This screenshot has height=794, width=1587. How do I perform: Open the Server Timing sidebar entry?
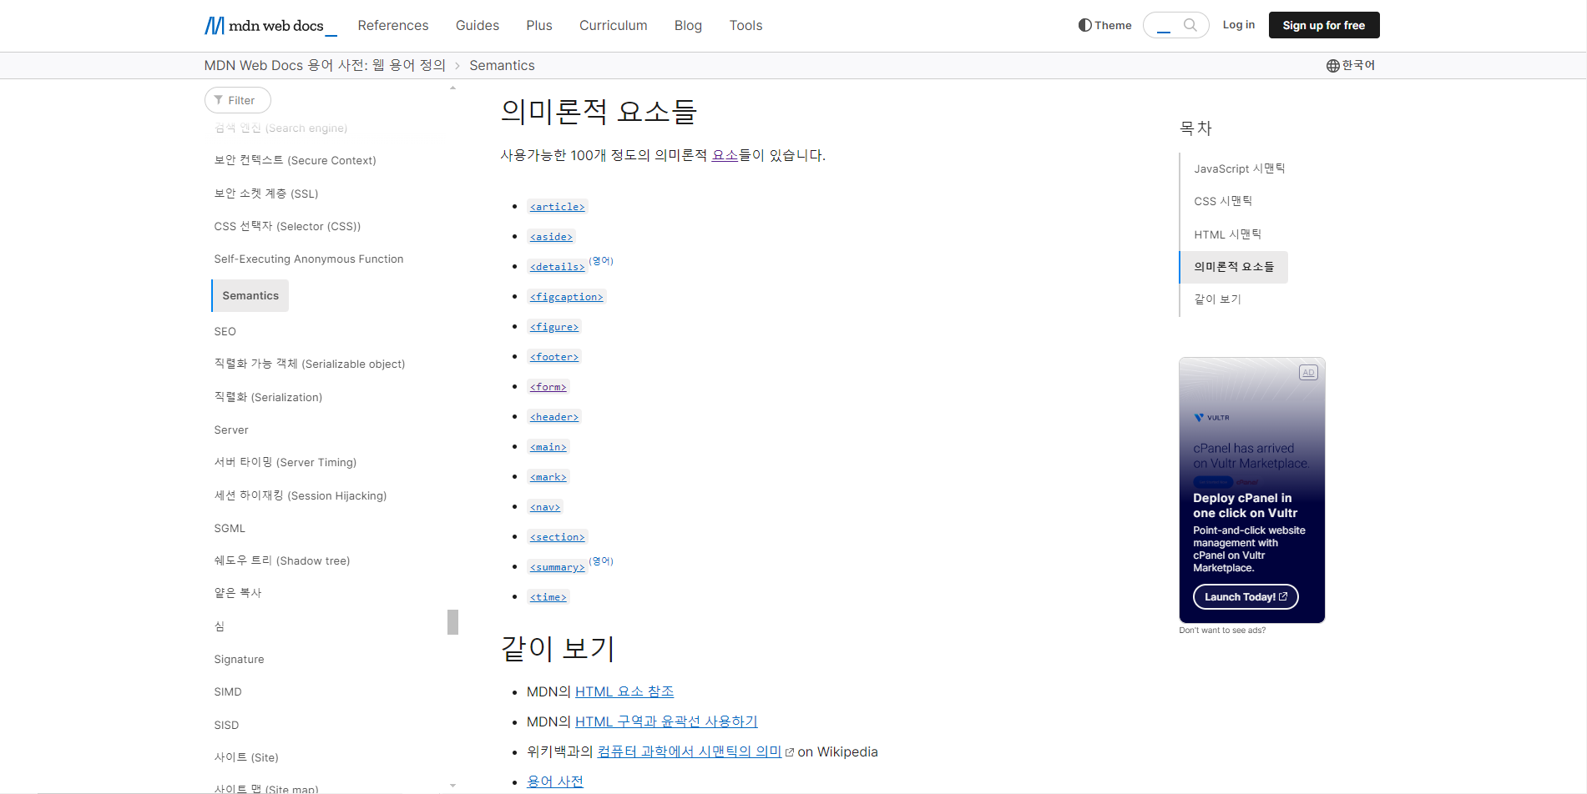[x=286, y=462]
